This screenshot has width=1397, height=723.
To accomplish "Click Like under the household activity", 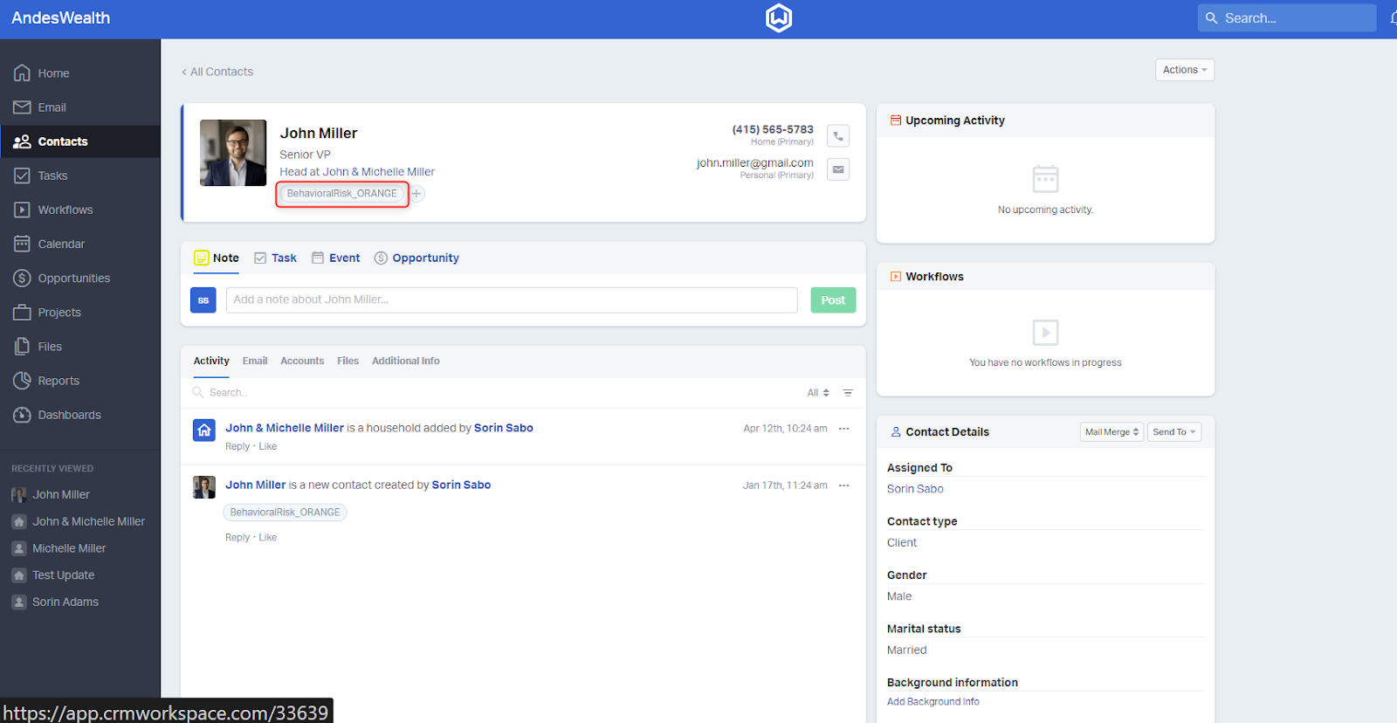I will click(268, 446).
